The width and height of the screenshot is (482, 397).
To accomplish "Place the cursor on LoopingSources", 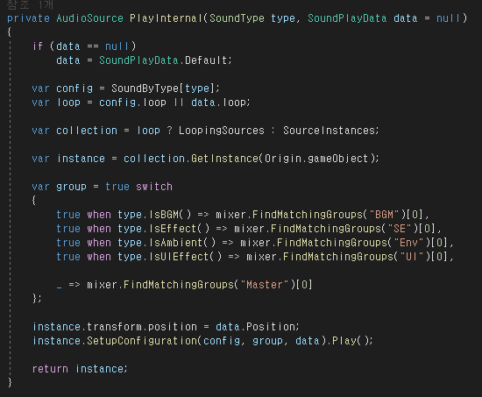I will [x=222, y=131].
